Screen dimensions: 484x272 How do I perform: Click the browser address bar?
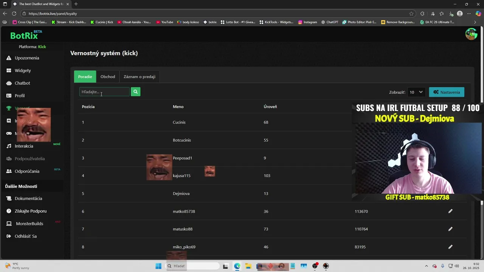click(x=217, y=14)
